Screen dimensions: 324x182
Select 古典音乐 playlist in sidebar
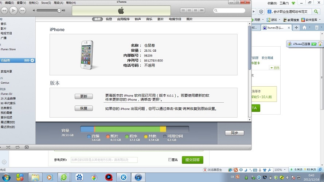7,108
